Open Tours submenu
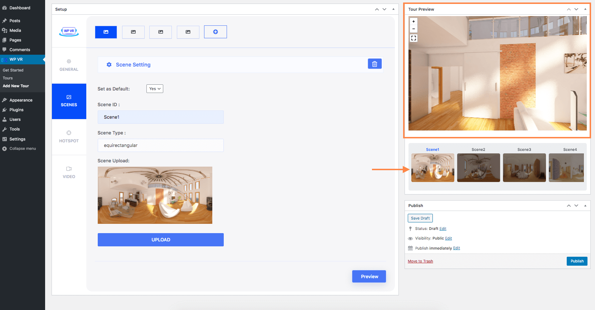Image resolution: width=595 pixels, height=310 pixels. coord(8,78)
